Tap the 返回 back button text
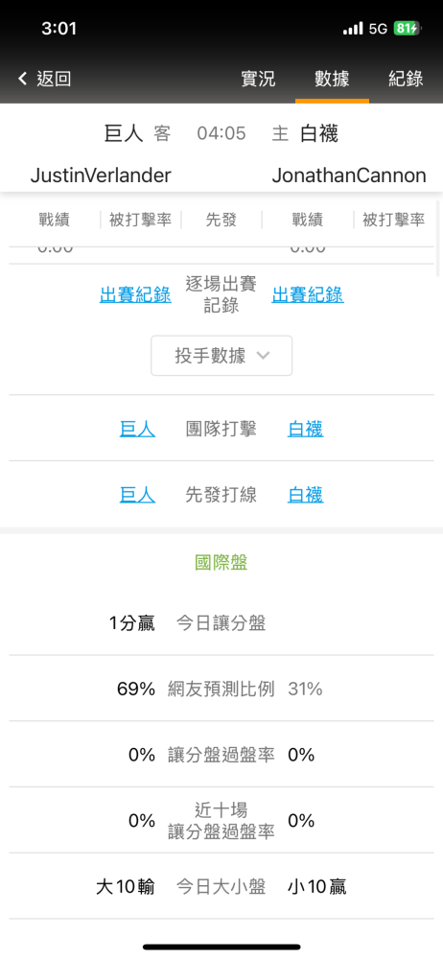This screenshot has width=443, height=959. click(54, 79)
